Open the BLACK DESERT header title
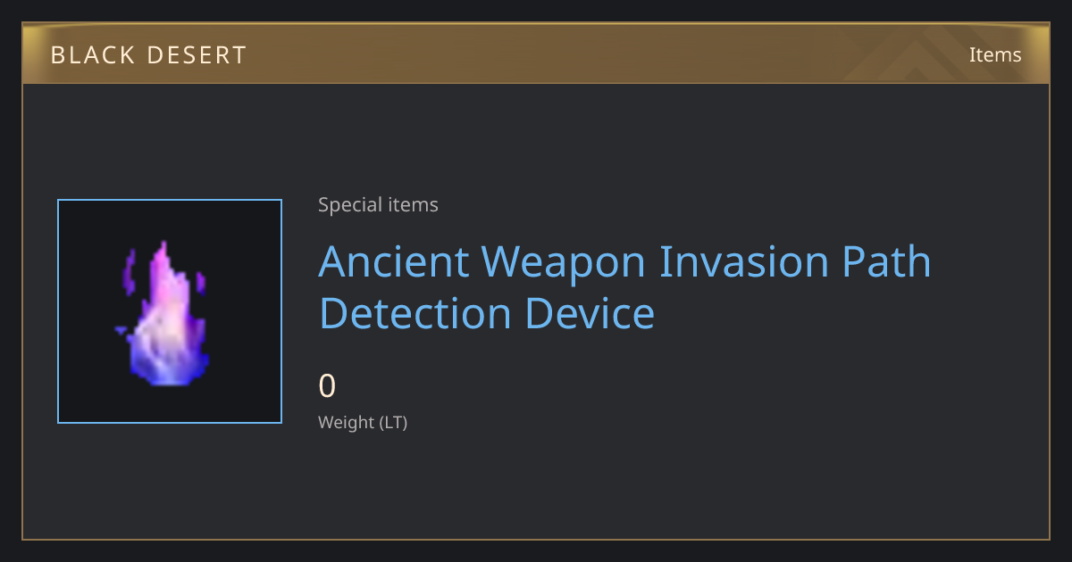Viewport: 1072px width, 562px height. pos(148,55)
